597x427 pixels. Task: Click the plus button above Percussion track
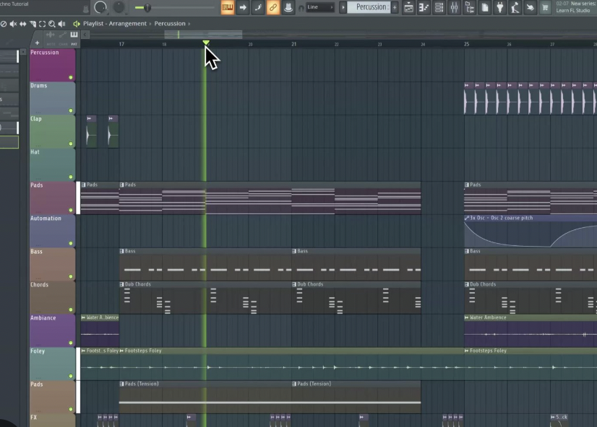click(37, 43)
